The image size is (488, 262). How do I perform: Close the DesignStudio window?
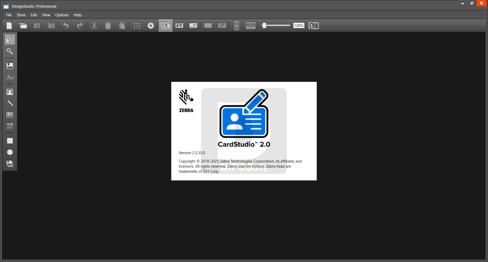click(x=482, y=3)
